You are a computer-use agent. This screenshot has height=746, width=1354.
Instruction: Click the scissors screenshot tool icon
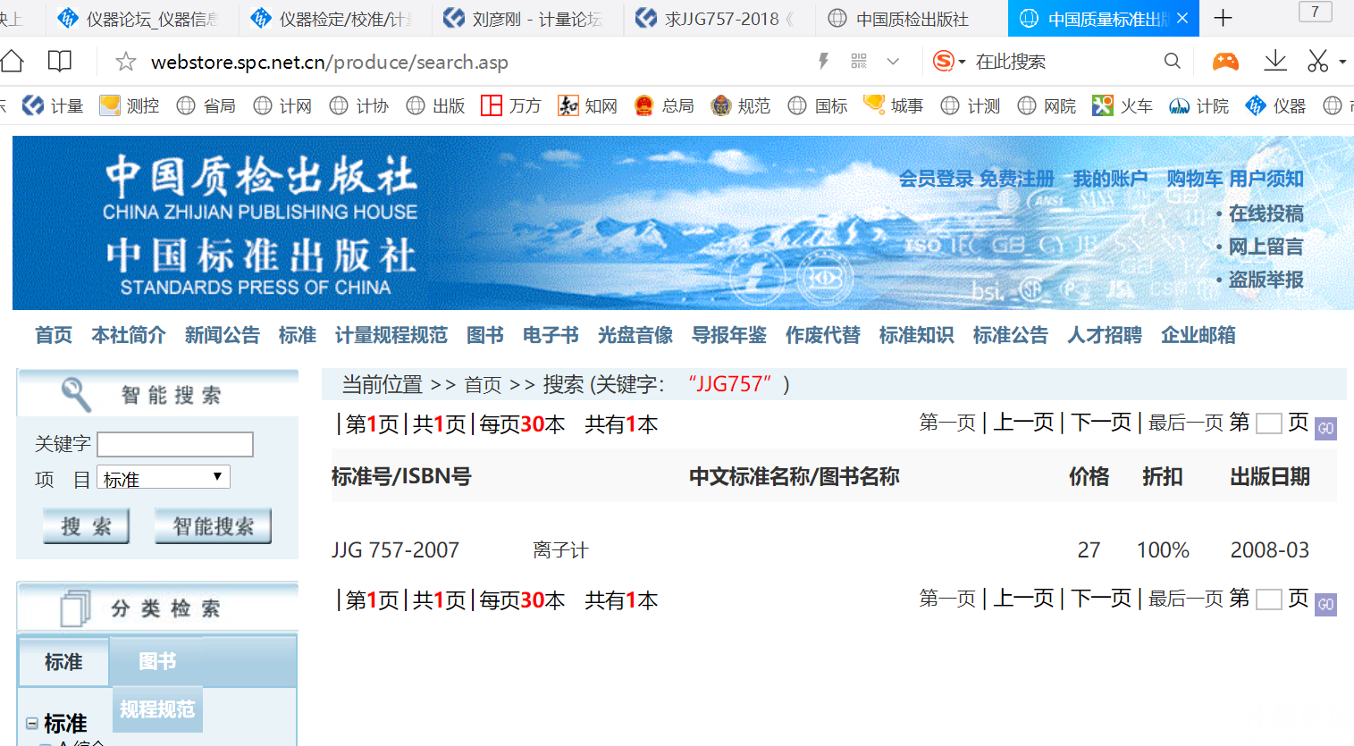click(1317, 61)
